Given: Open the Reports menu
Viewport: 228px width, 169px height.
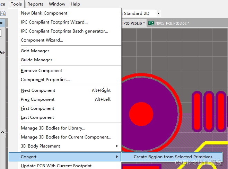Looking at the screenshot, I should (x=35, y=4).
